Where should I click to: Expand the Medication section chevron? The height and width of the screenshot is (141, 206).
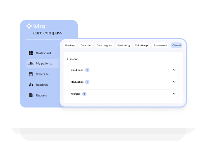[x=174, y=82]
